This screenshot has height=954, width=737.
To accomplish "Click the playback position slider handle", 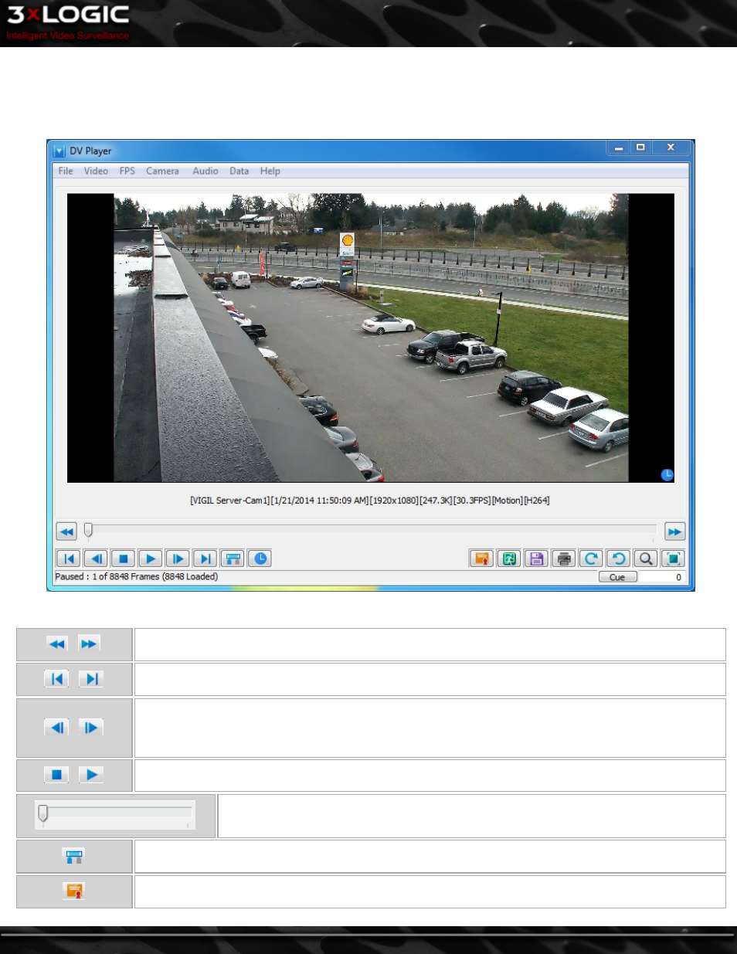I will [89, 530].
